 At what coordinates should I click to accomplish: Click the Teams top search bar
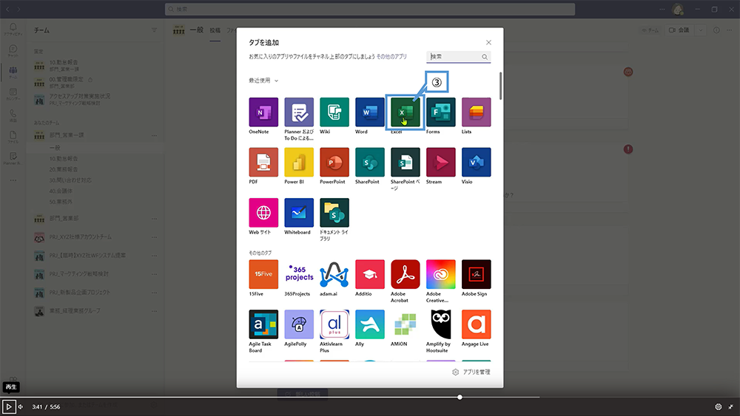(370, 9)
